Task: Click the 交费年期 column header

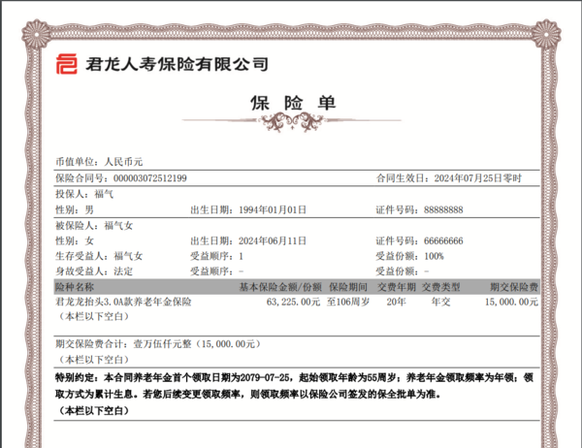Action: point(397,287)
